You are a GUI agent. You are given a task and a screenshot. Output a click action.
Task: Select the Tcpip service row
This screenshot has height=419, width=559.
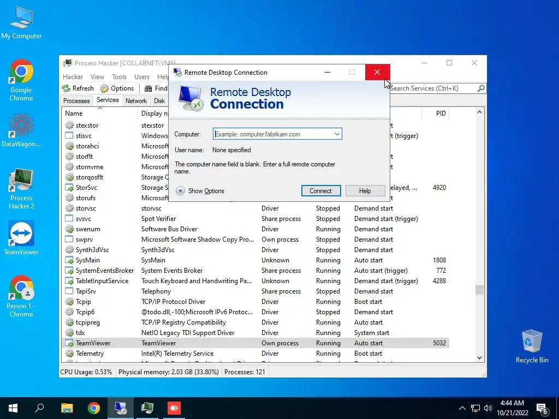click(x=255, y=301)
